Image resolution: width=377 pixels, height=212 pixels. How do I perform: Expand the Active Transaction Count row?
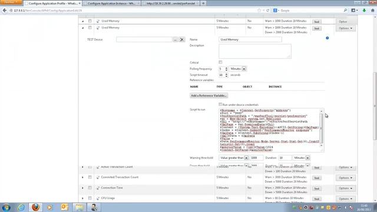[x=82, y=167]
